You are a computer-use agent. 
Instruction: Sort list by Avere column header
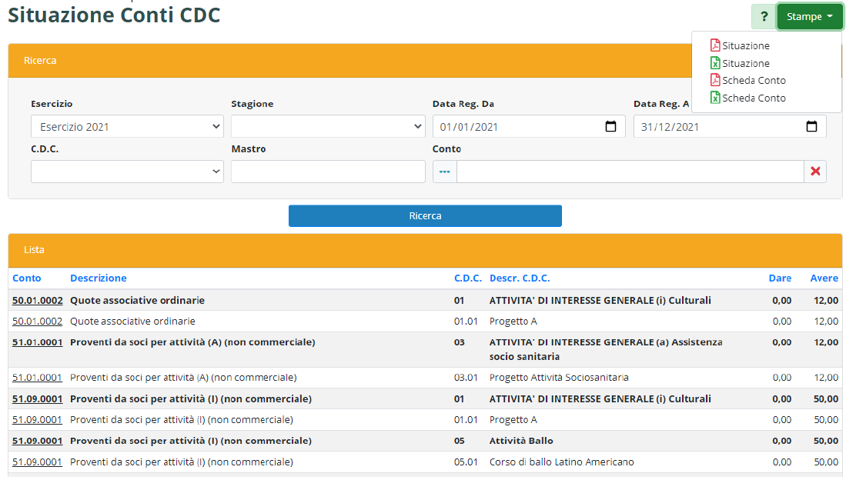coord(824,278)
